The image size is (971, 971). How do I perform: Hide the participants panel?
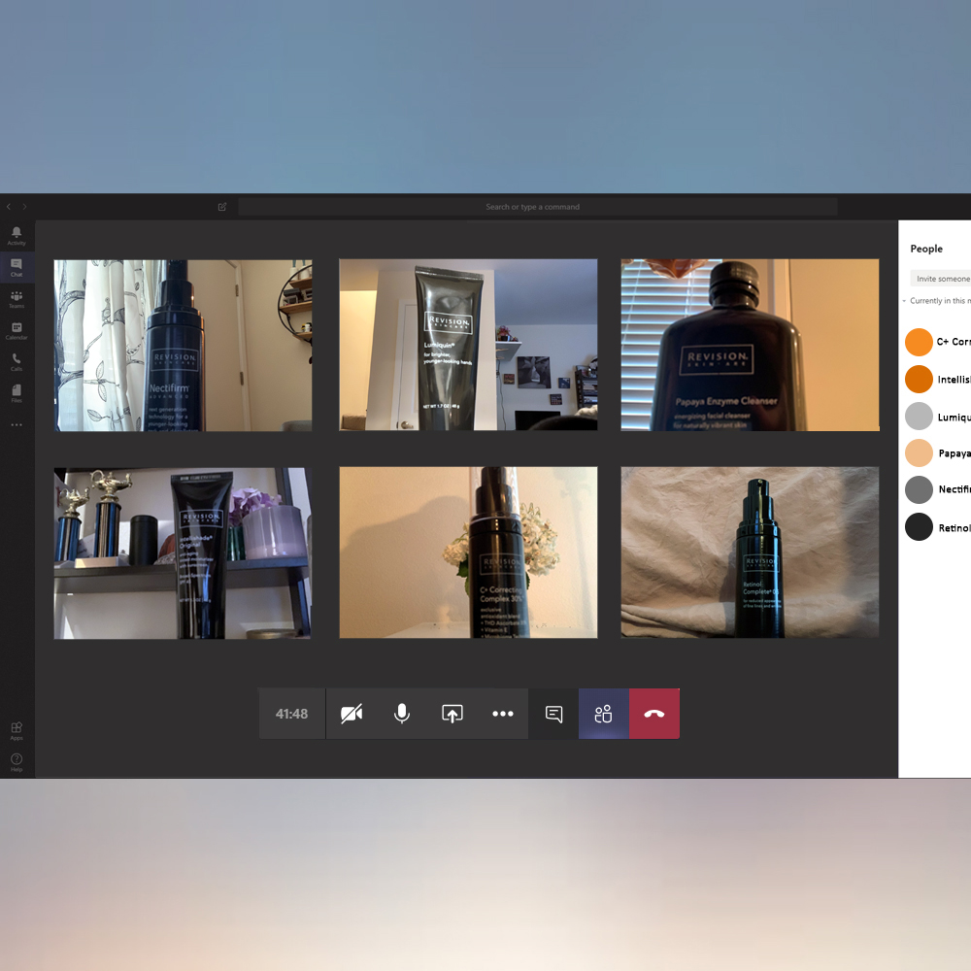coord(604,714)
